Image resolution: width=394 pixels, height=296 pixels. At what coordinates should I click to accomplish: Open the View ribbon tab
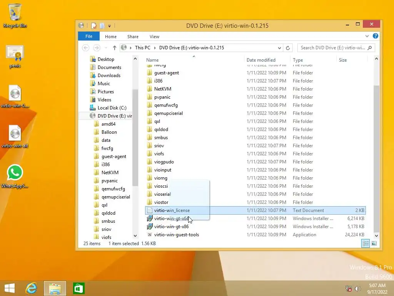(155, 37)
